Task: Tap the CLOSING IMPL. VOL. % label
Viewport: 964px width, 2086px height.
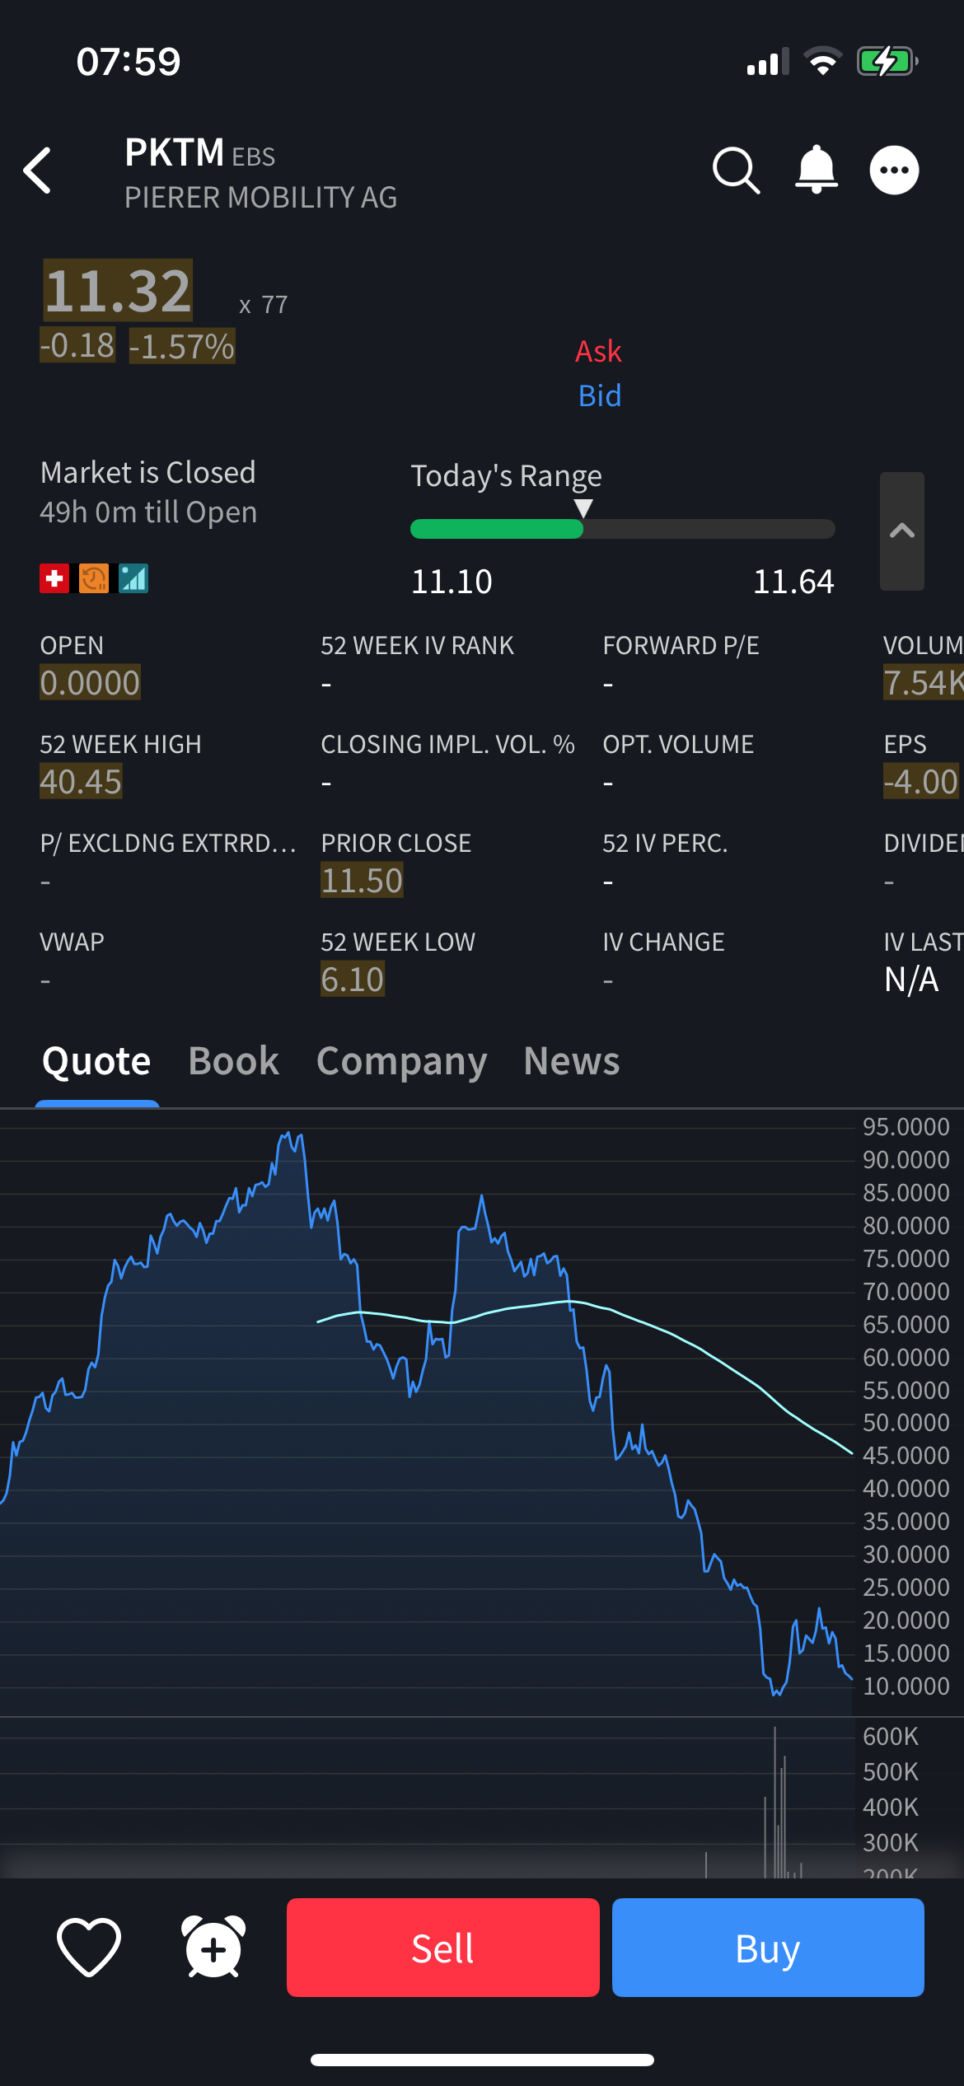Action: click(x=447, y=745)
